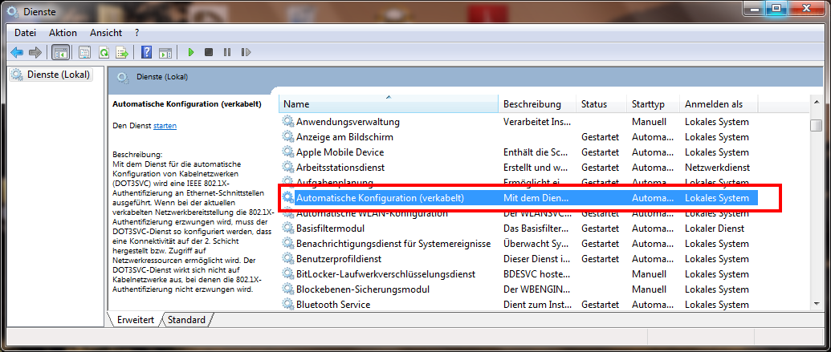Click 'Der WBENGIN...' description cell
Screen dimensions: 831x352
536,289
